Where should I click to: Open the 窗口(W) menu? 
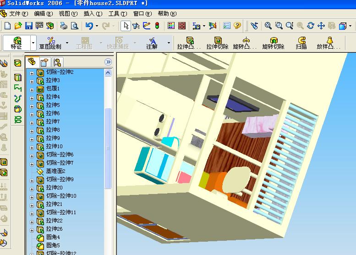click(x=142, y=14)
